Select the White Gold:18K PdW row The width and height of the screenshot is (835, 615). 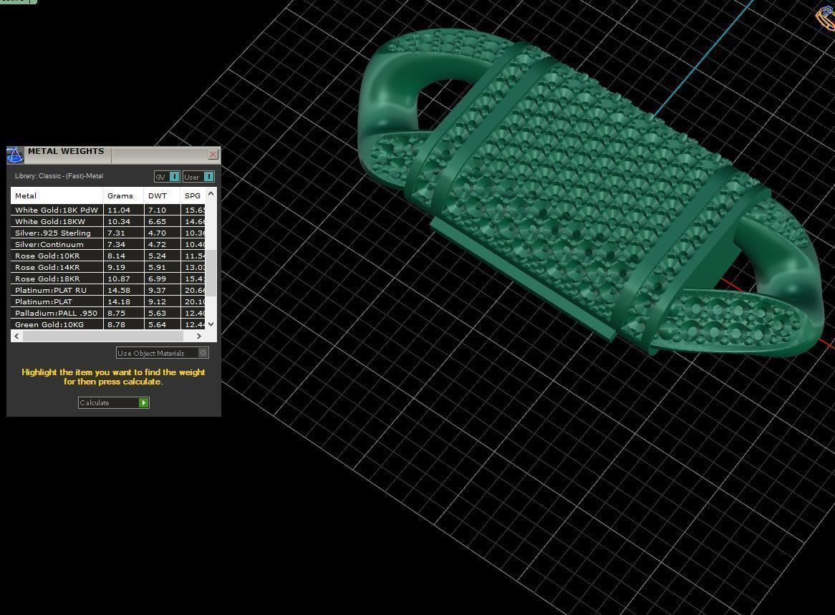(x=108, y=210)
